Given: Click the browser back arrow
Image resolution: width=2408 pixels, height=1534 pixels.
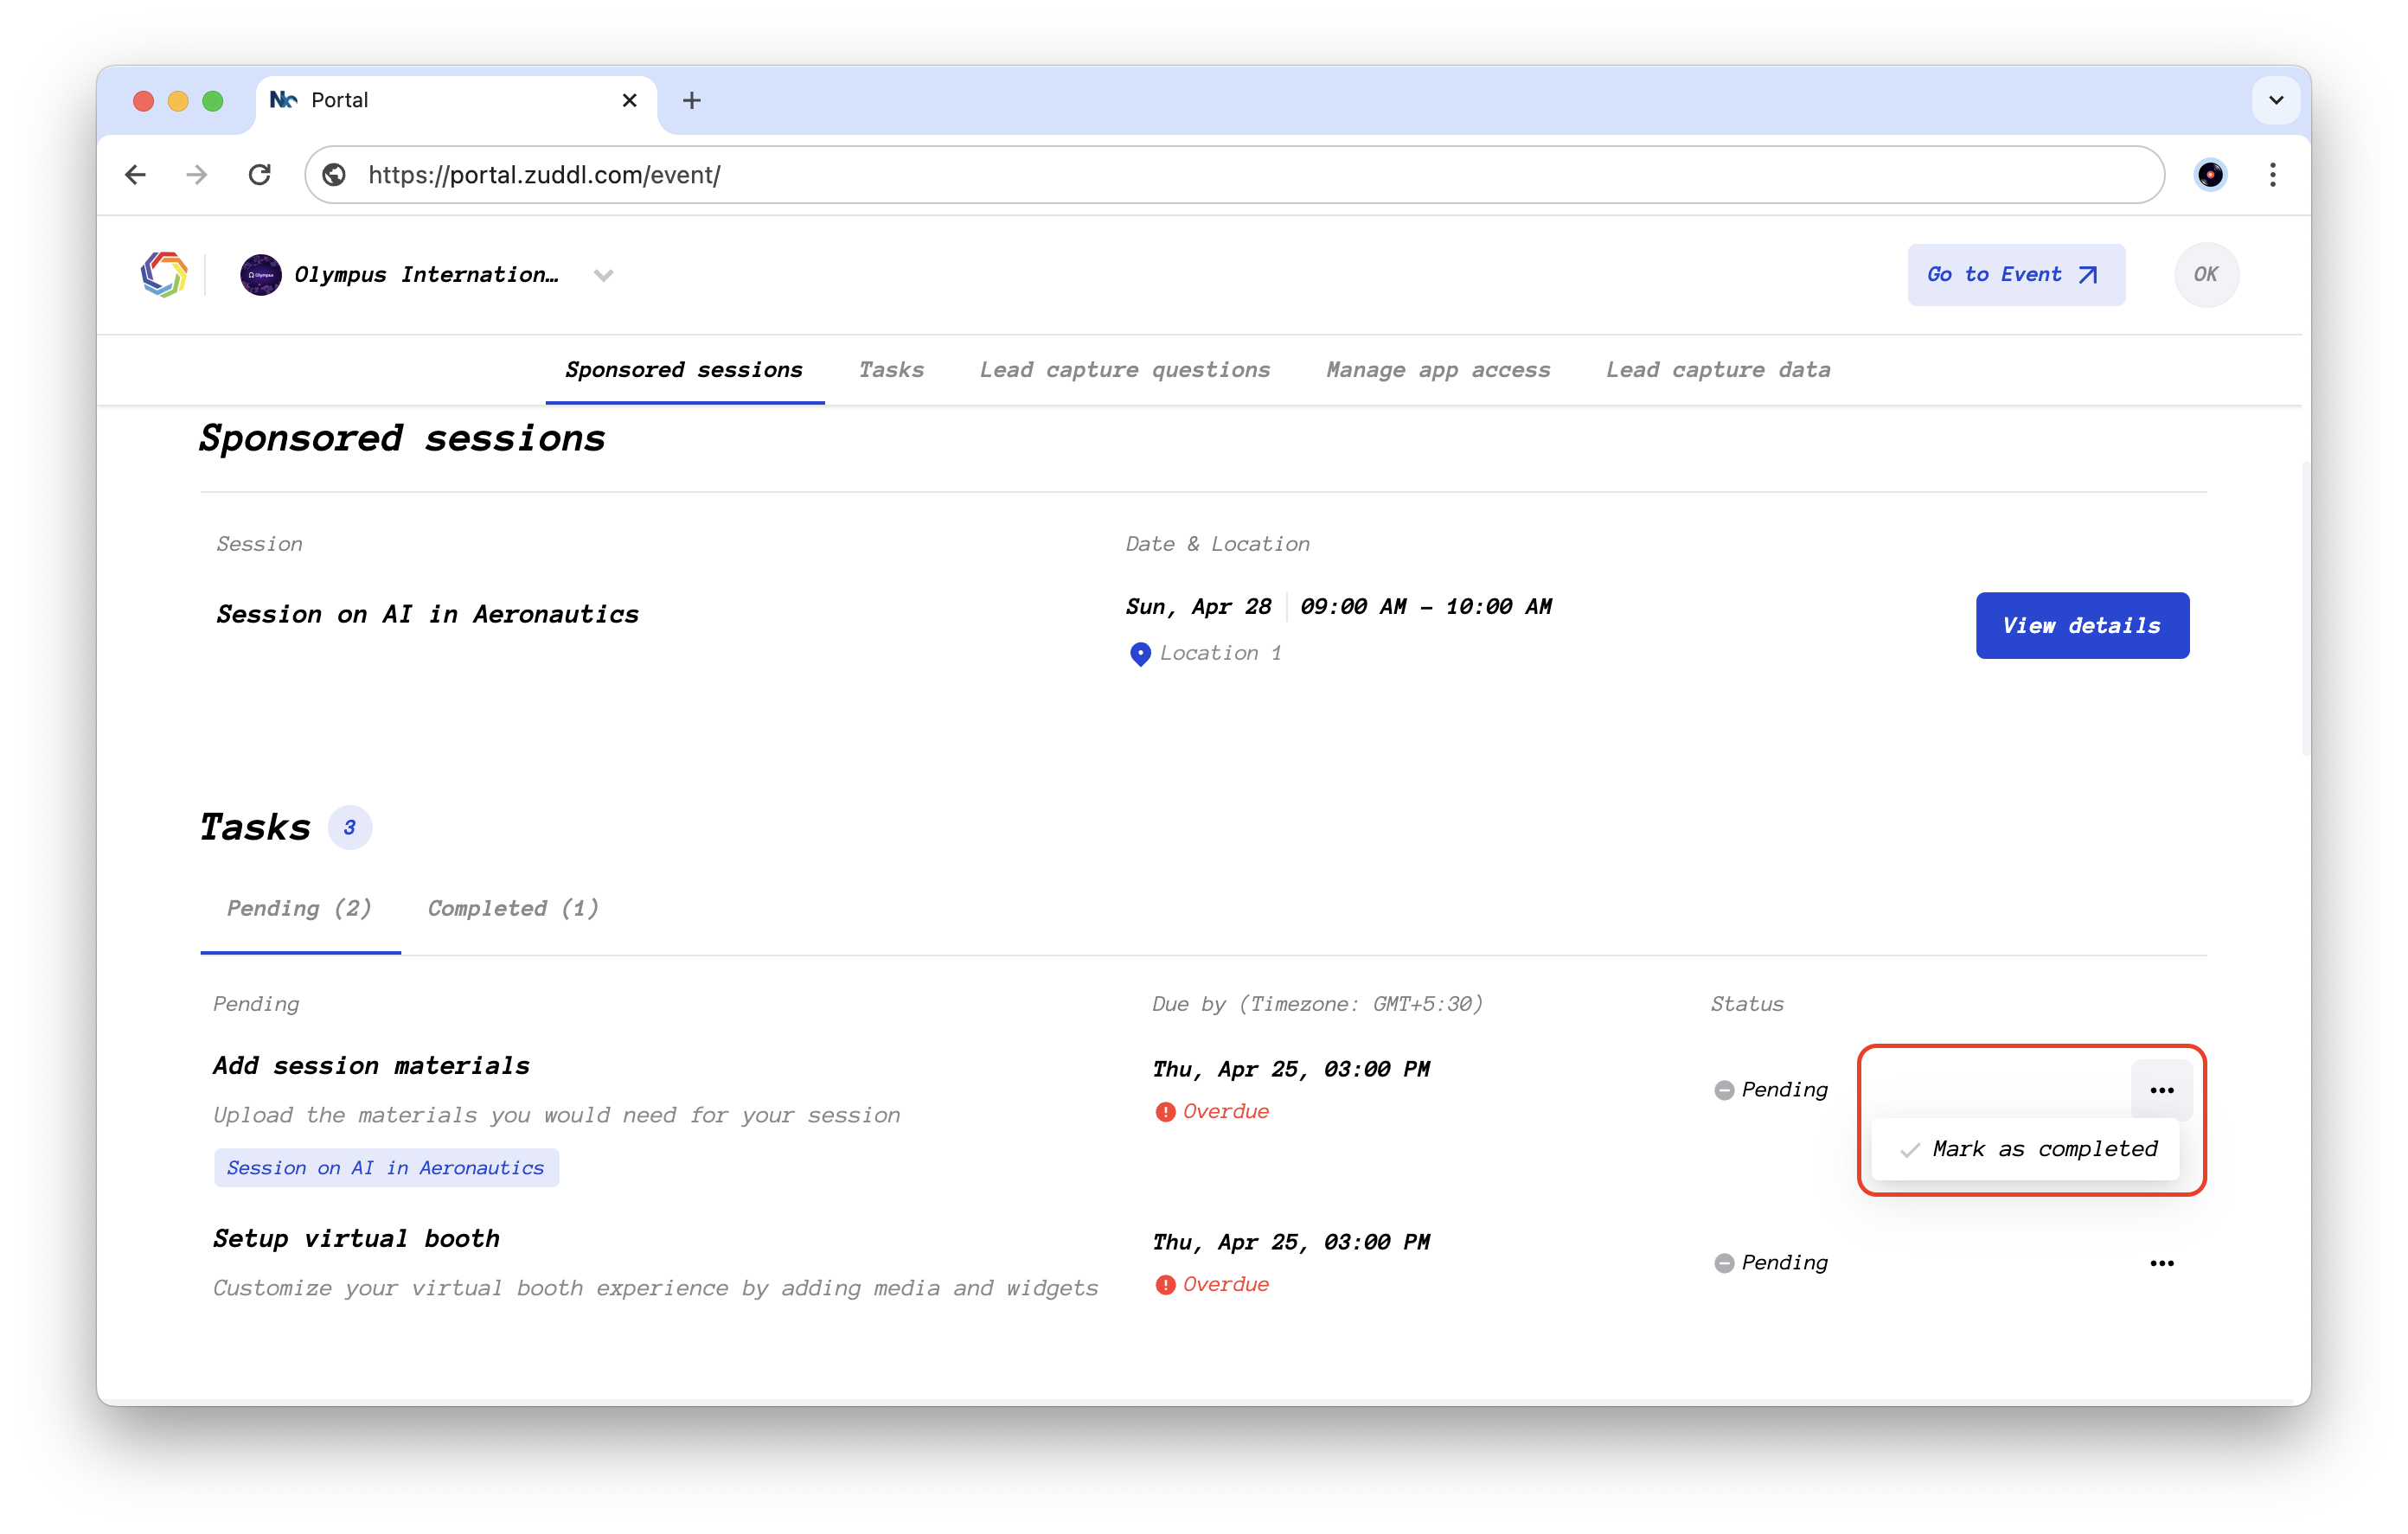Looking at the screenshot, I should point(136,175).
